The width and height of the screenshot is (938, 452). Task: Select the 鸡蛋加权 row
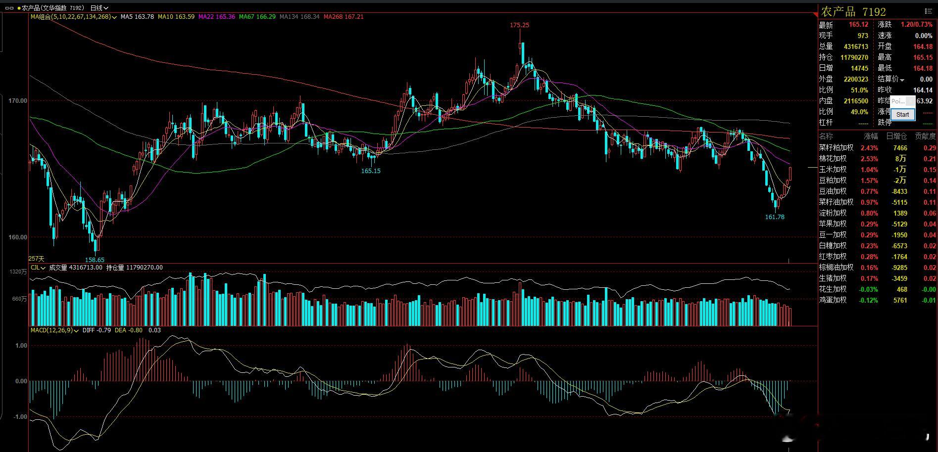pyautogui.click(x=878, y=300)
